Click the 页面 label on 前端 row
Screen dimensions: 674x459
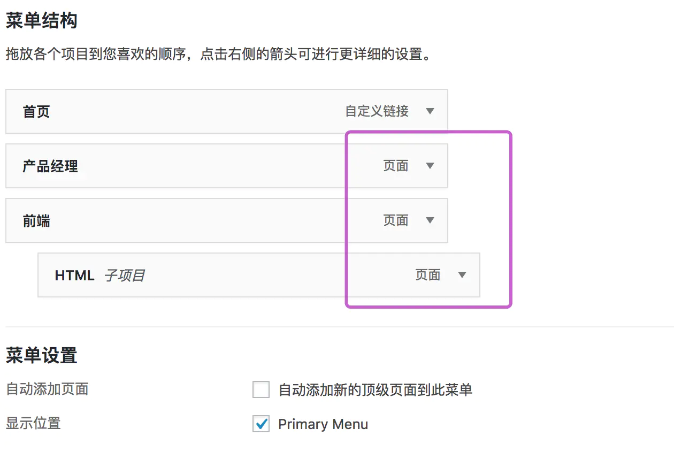[396, 220]
